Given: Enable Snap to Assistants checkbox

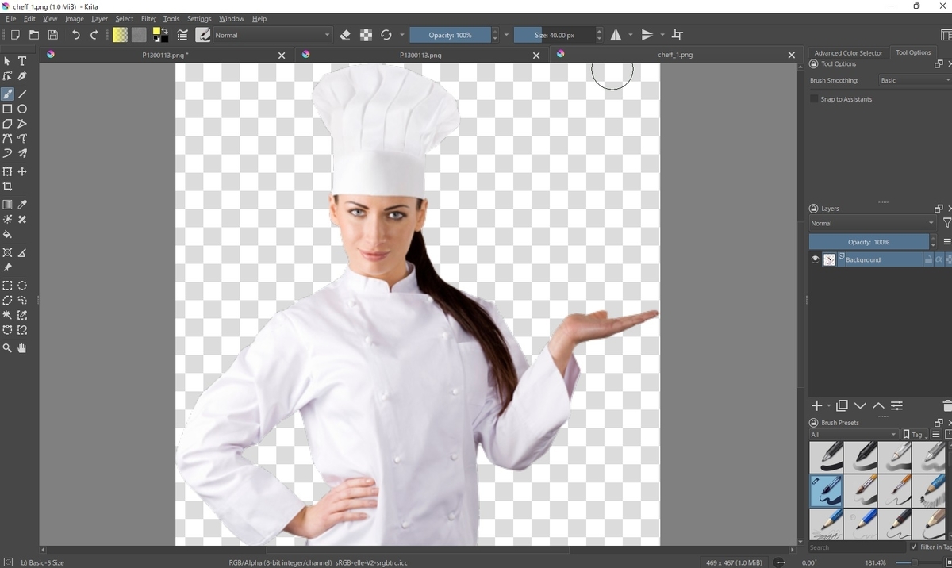Looking at the screenshot, I should 814,99.
